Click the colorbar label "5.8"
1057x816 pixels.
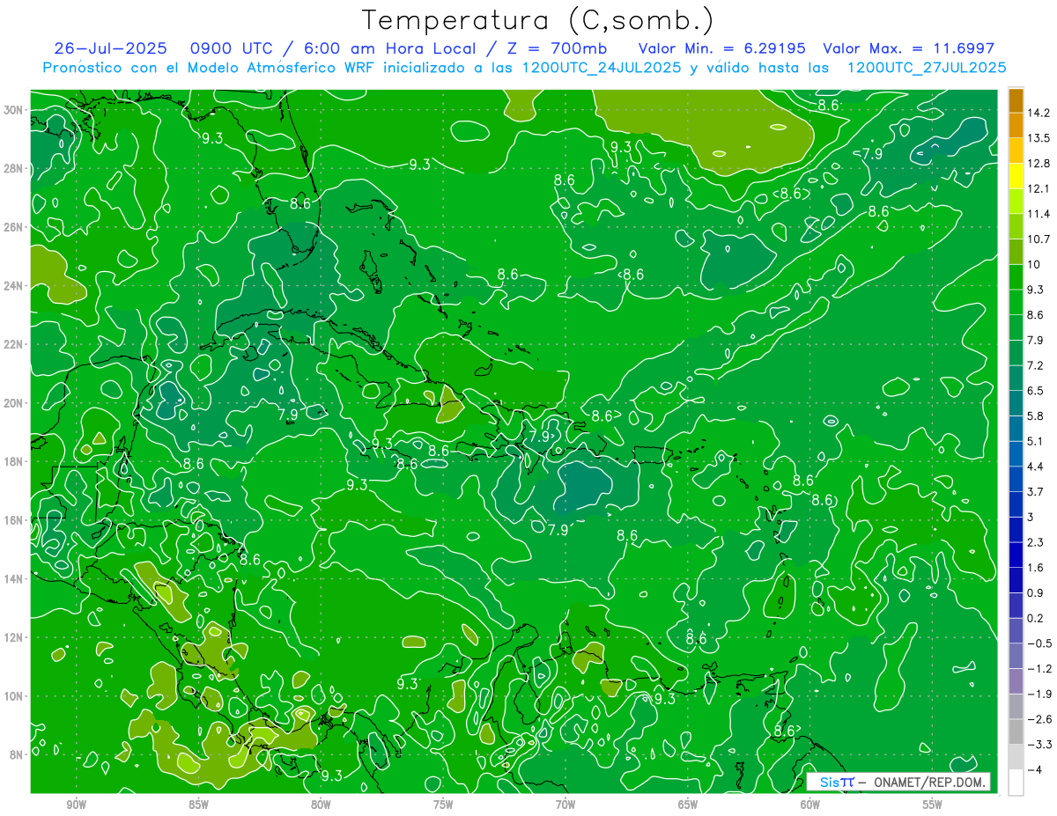pos(1036,415)
